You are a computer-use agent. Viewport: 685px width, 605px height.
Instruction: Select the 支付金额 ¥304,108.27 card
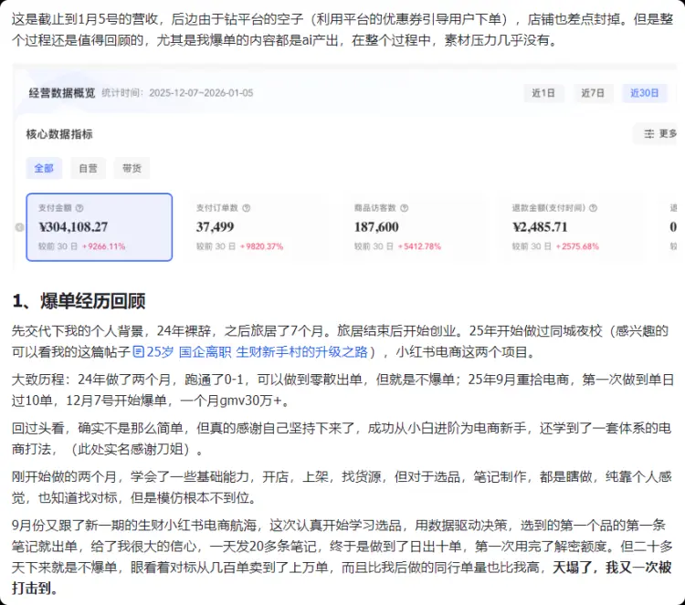pyautogui.click(x=100, y=227)
